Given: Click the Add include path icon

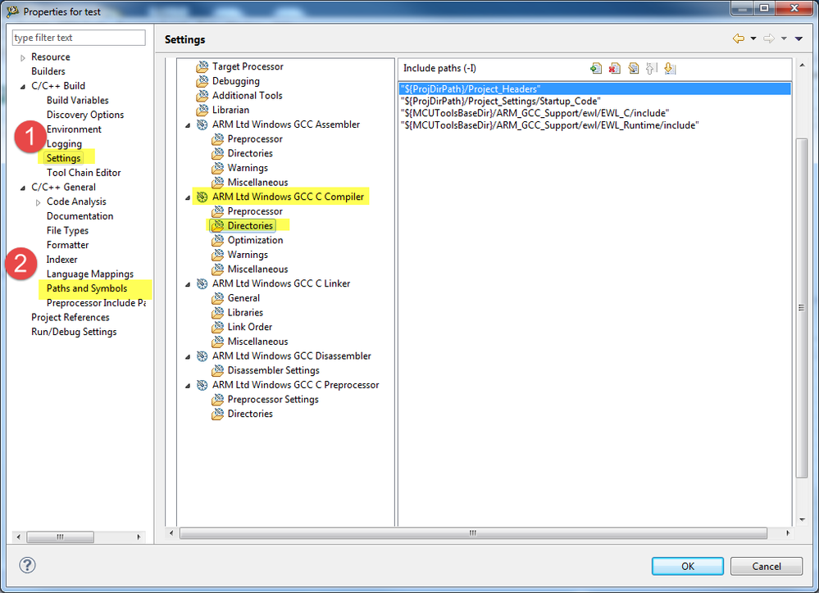Looking at the screenshot, I should pos(595,68).
